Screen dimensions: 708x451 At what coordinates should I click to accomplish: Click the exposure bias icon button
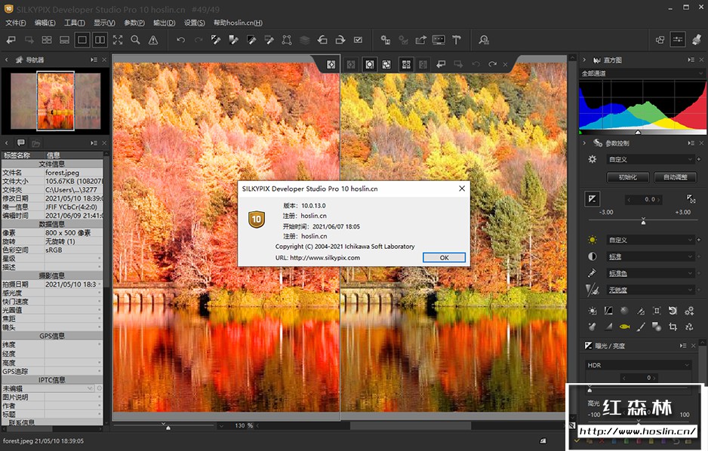point(593,199)
